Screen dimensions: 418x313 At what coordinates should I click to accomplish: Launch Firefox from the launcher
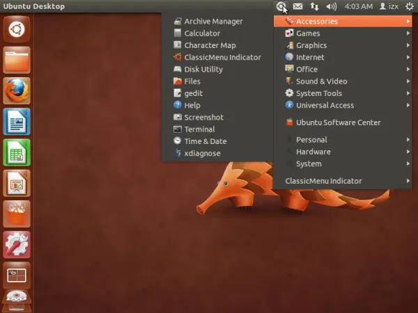tap(17, 90)
